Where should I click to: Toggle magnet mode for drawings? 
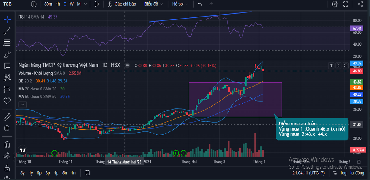(x=7, y=144)
